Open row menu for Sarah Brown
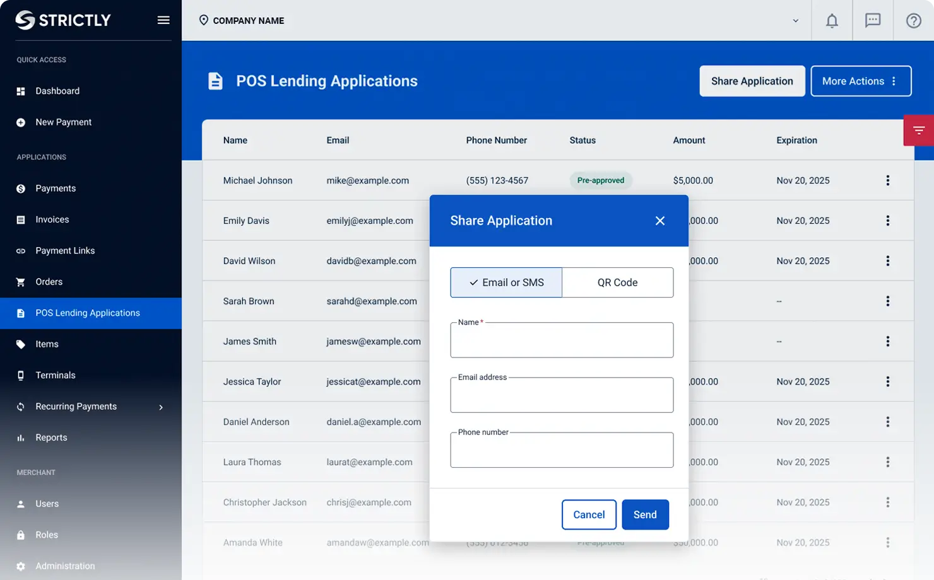 point(887,301)
